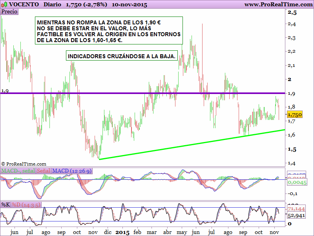314x236 pixels.
Task: Click the 2,3 price axis label
Action: (x=292, y=38)
